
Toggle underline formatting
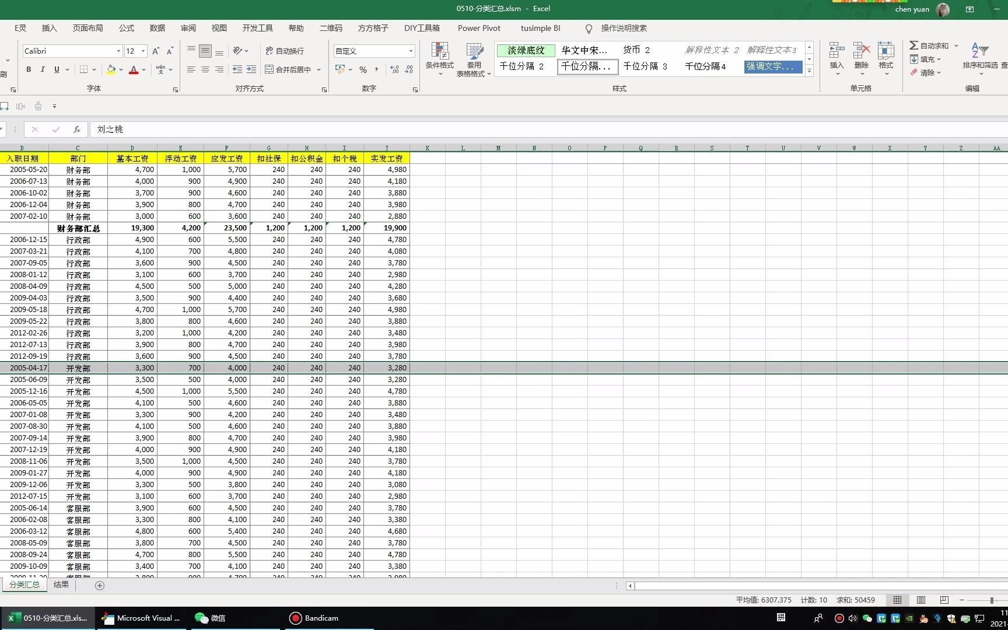(x=56, y=69)
